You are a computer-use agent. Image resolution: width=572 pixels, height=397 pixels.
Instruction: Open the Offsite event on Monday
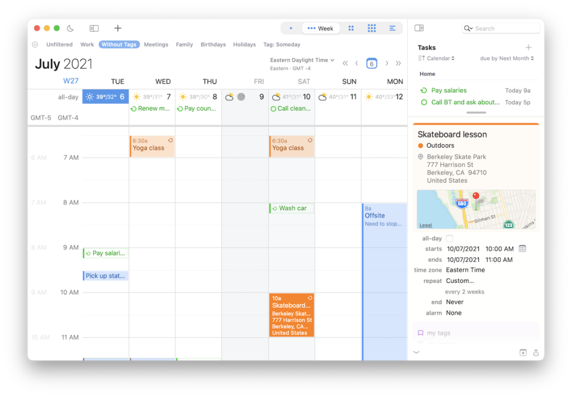(384, 281)
